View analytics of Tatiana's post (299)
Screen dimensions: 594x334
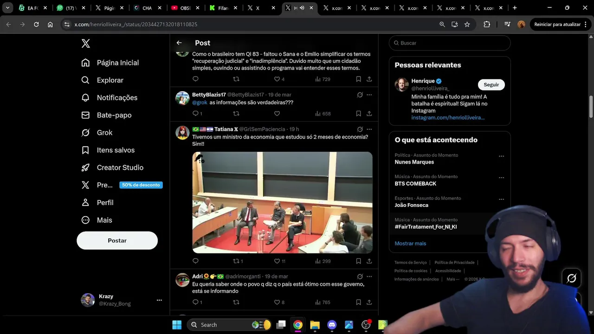pos(323,261)
